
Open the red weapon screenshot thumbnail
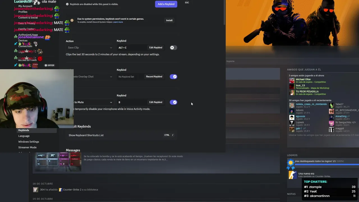pos(75,160)
